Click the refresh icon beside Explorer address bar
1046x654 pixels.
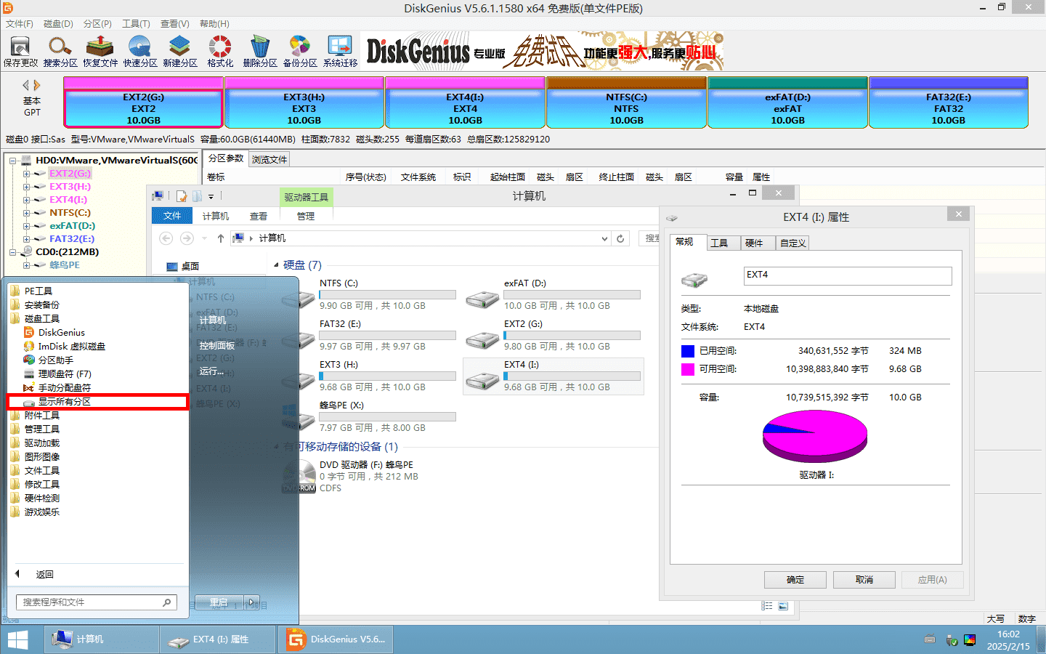[620, 238]
